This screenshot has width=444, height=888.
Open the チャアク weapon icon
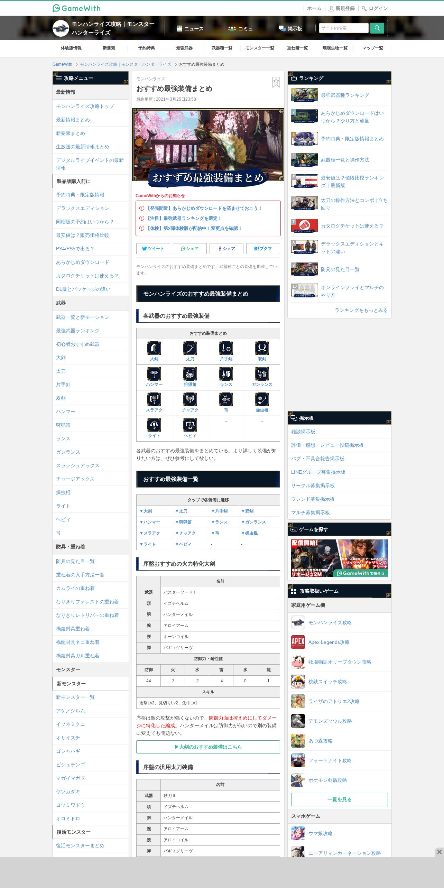tap(190, 399)
